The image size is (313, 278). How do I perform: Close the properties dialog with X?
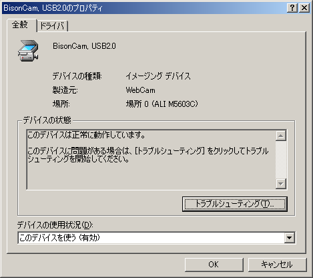tap(304, 8)
